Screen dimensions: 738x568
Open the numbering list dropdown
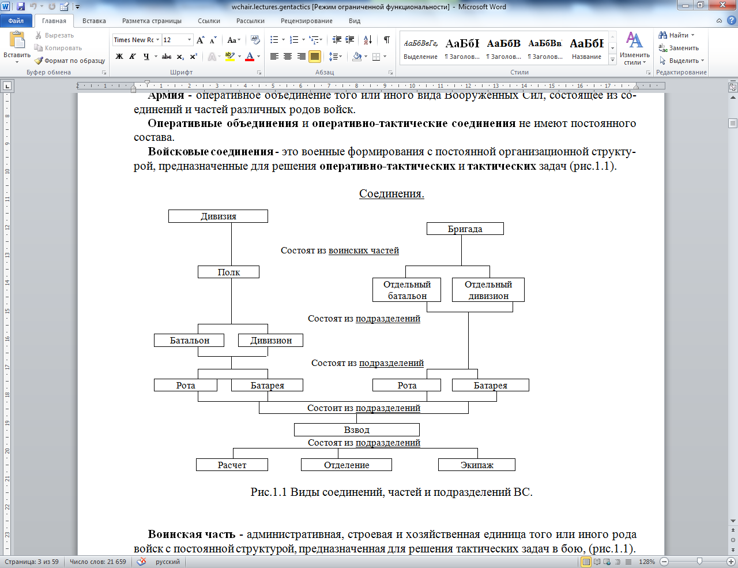coord(303,40)
